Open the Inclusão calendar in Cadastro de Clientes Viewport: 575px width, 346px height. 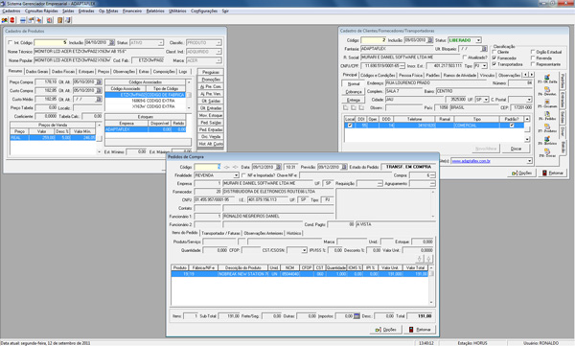click(x=430, y=40)
